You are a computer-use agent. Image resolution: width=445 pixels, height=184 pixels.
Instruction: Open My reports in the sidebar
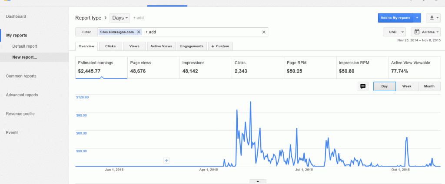(x=17, y=36)
